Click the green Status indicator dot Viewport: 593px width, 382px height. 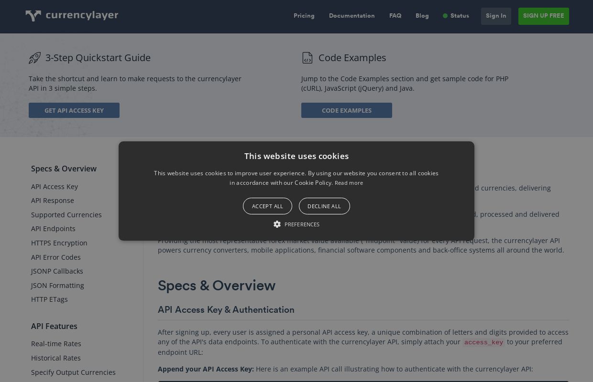445,16
